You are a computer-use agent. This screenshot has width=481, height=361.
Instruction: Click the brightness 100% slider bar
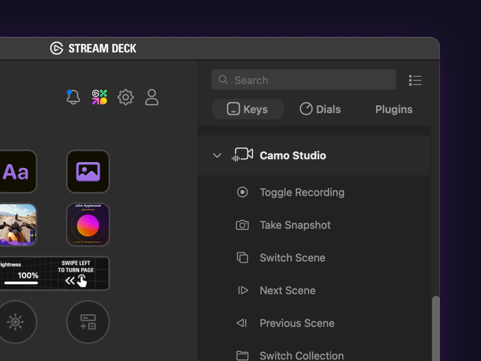[21, 283]
